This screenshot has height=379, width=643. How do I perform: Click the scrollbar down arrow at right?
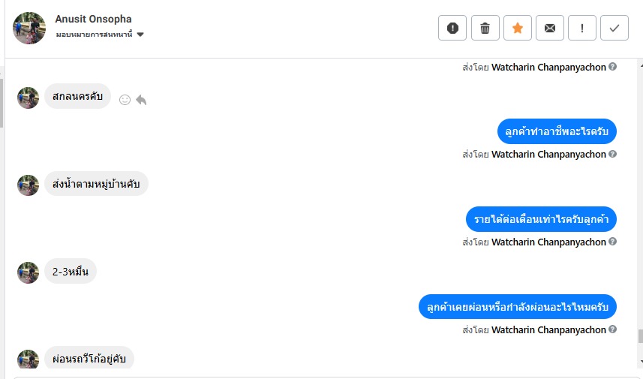click(x=639, y=362)
